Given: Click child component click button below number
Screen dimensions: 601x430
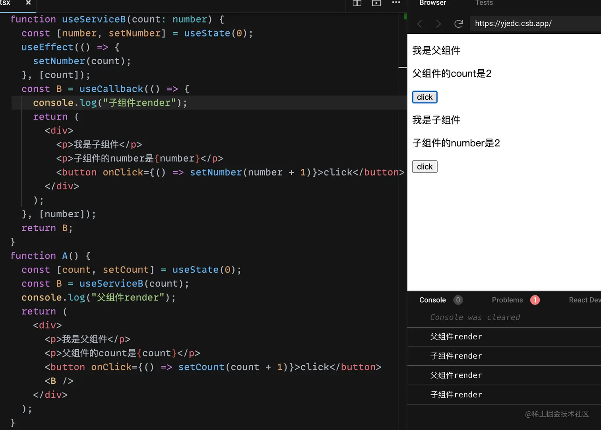Looking at the screenshot, I should point(425,167).
